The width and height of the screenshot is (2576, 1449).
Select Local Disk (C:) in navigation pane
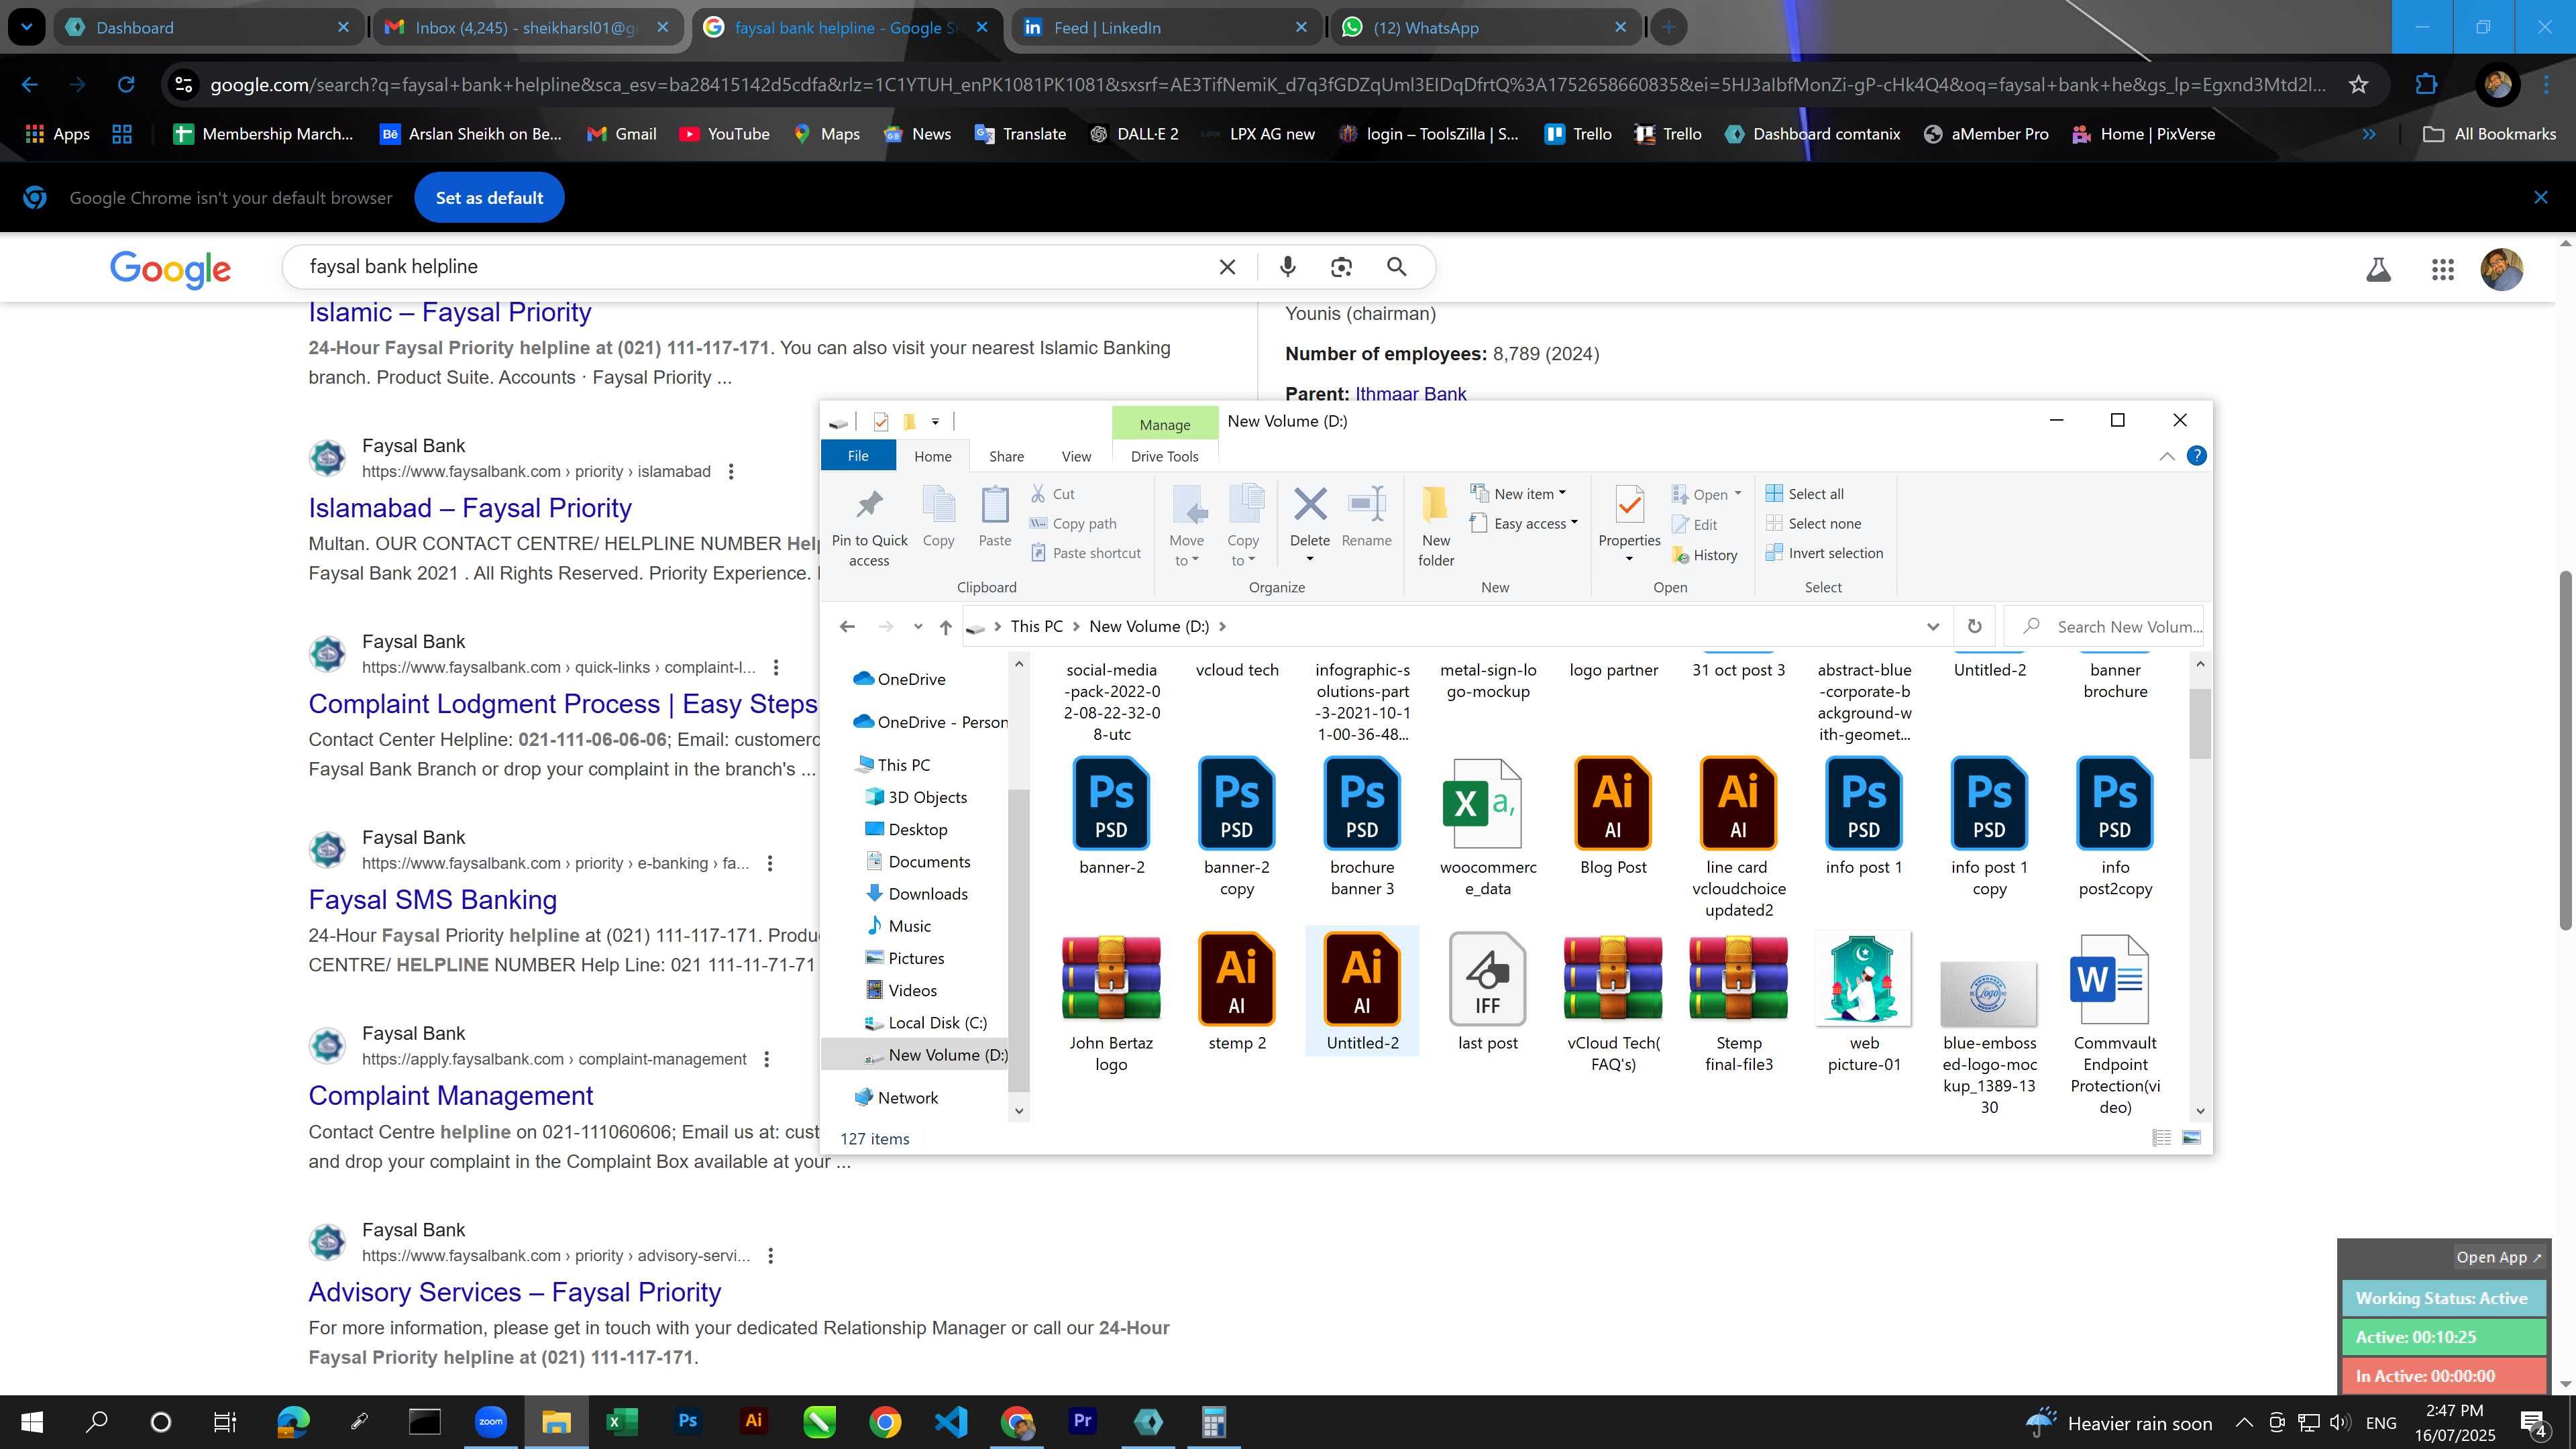coord(937,1022)
